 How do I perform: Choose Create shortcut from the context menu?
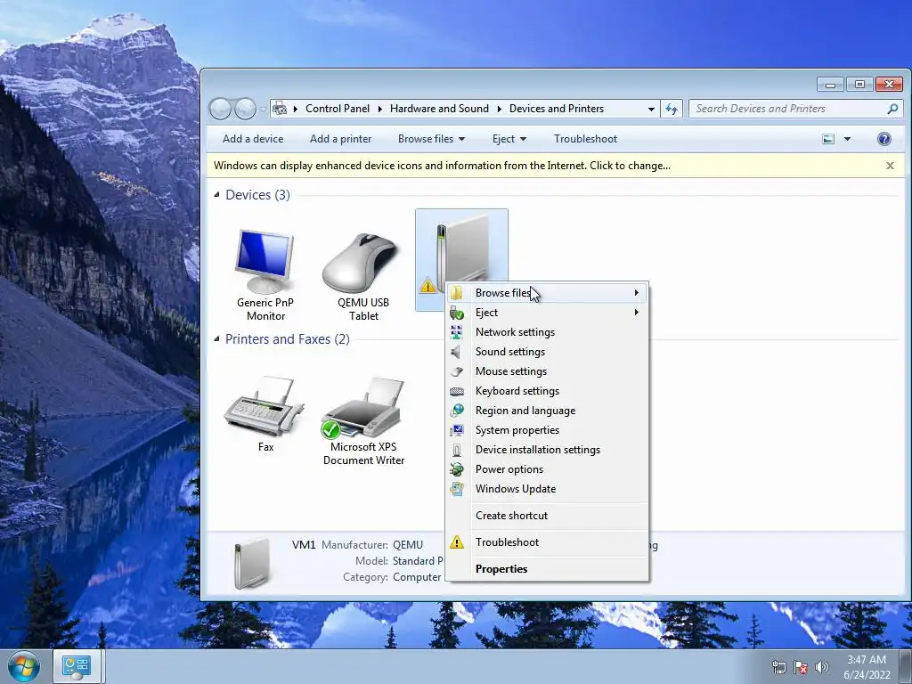[x=547, y=516]
